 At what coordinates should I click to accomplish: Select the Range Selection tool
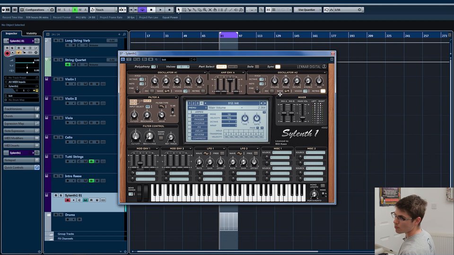(184, 9)
